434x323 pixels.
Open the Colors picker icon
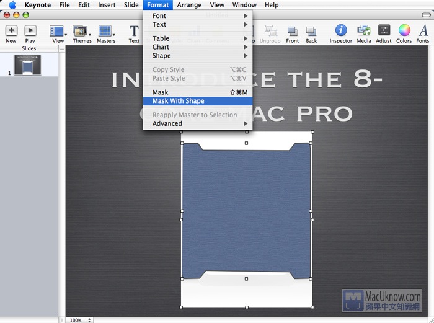tap(404, 30)
